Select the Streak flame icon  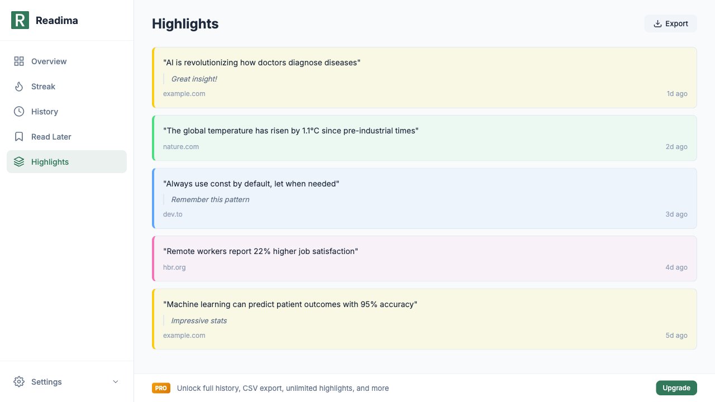pyautogui.click(x=18, y=87)
